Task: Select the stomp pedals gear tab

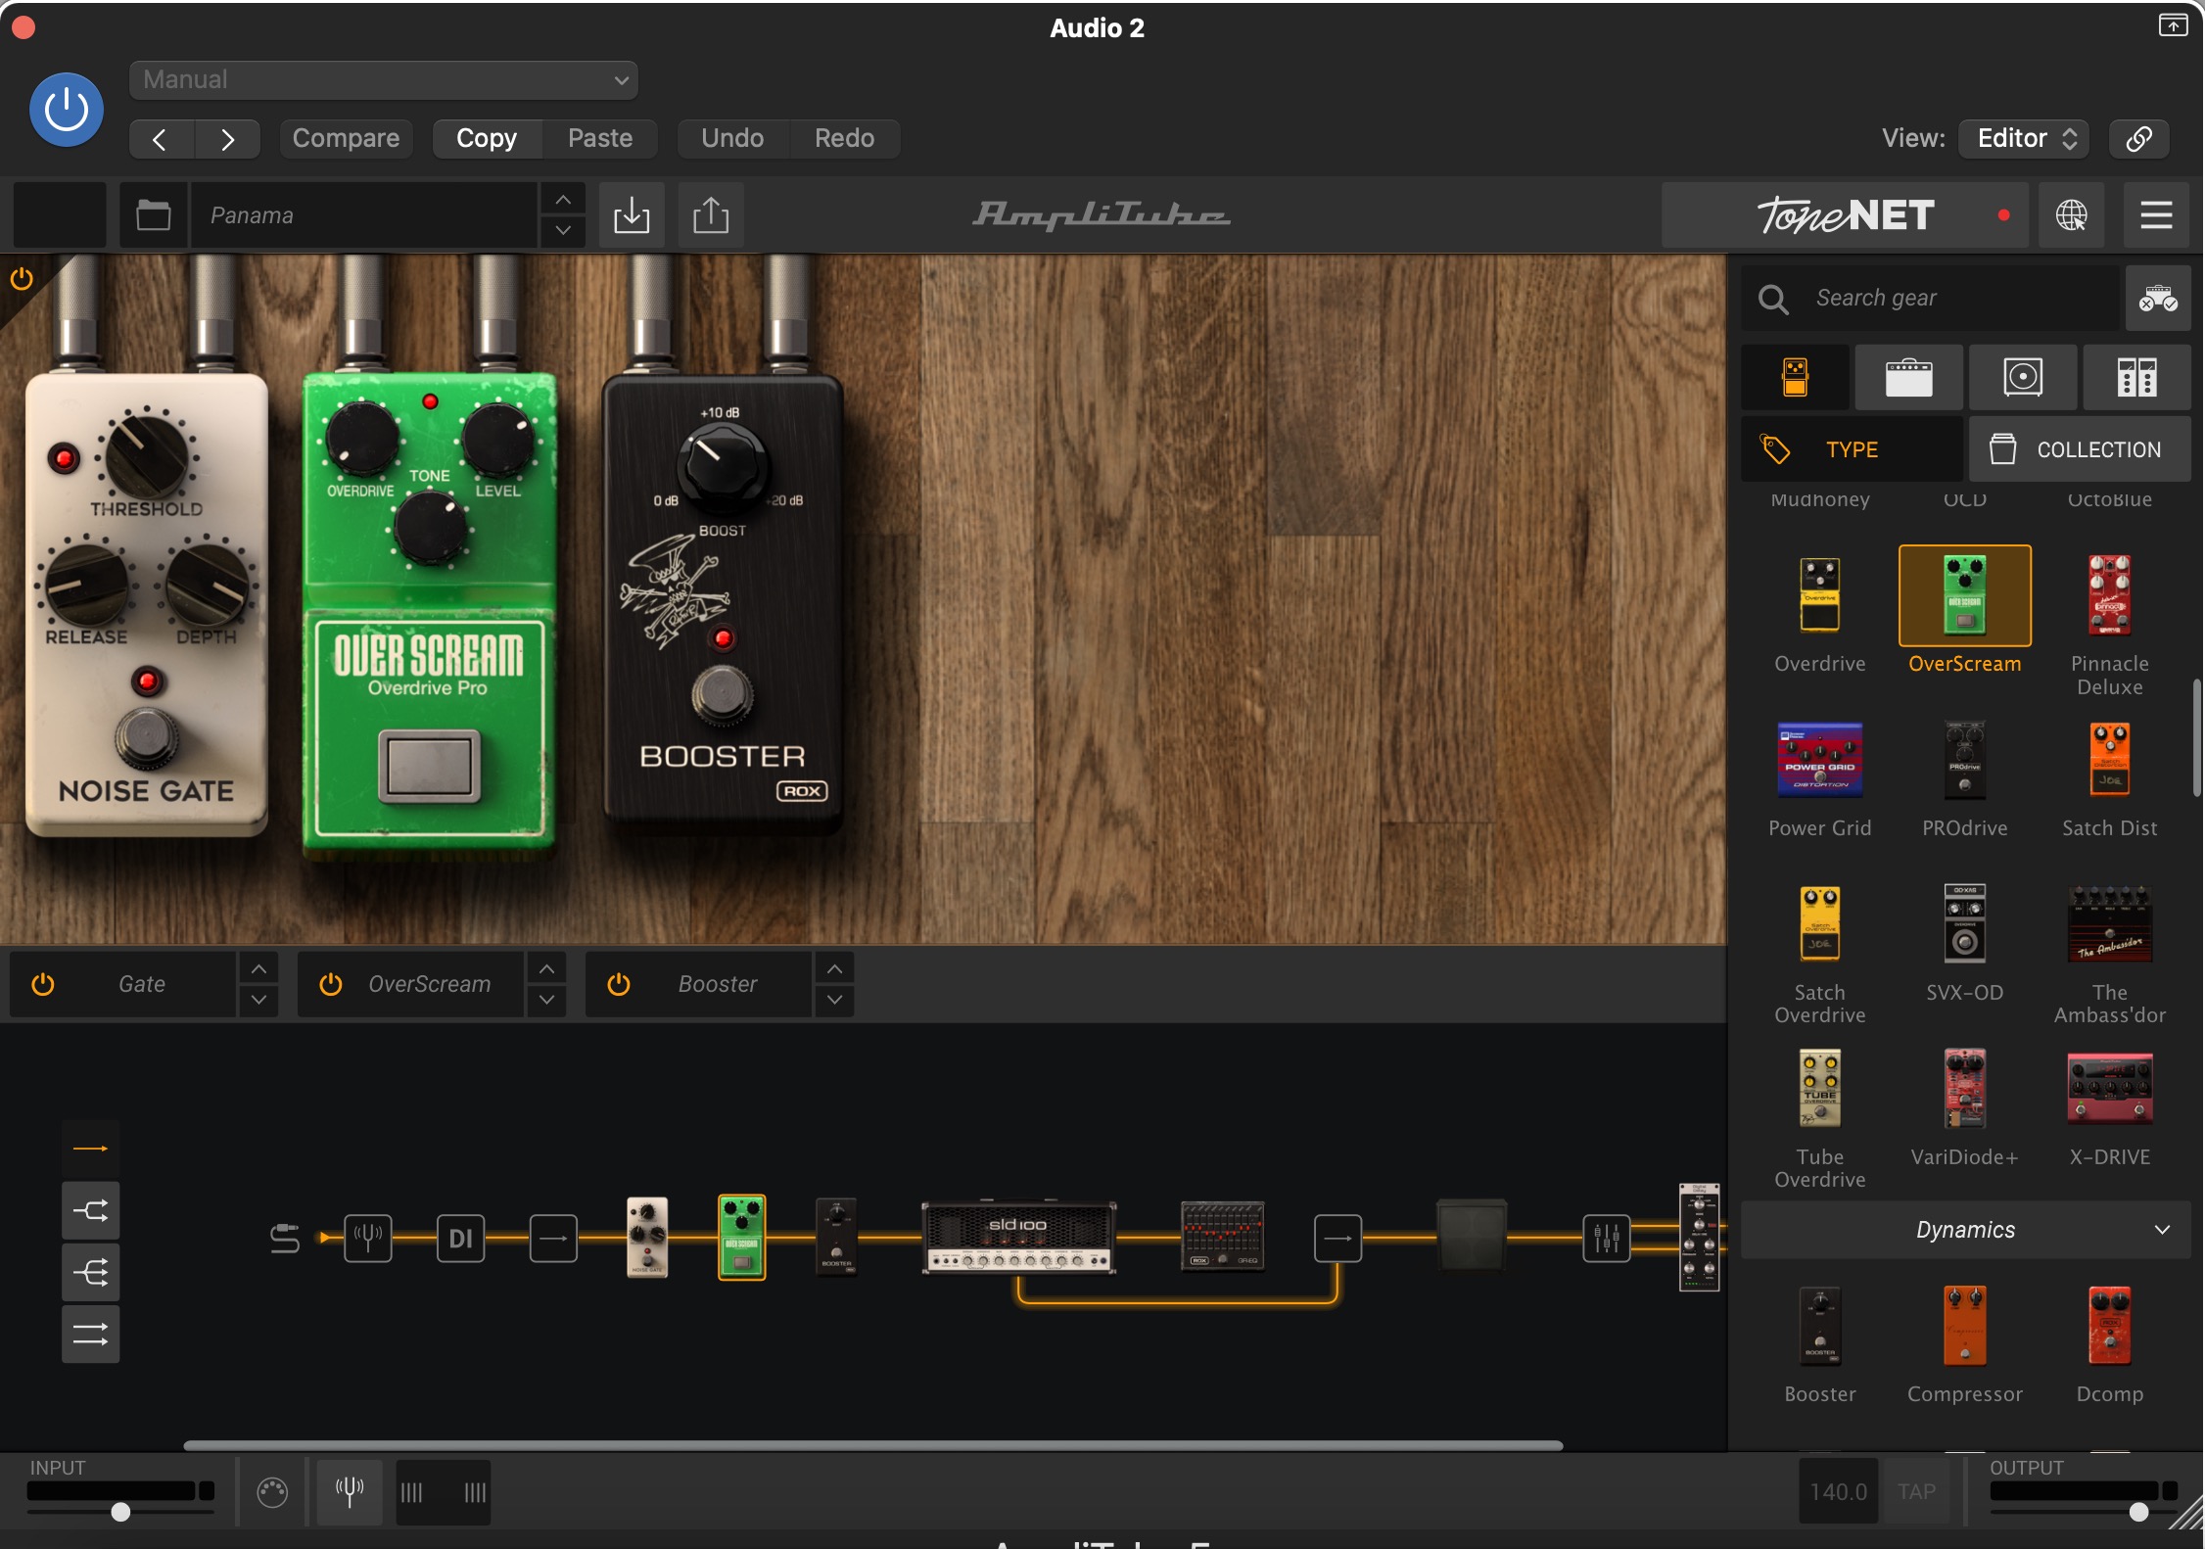Action: [1796, 377]
